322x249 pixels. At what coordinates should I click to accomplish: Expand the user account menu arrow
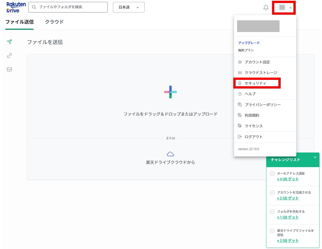coord(290,8)
